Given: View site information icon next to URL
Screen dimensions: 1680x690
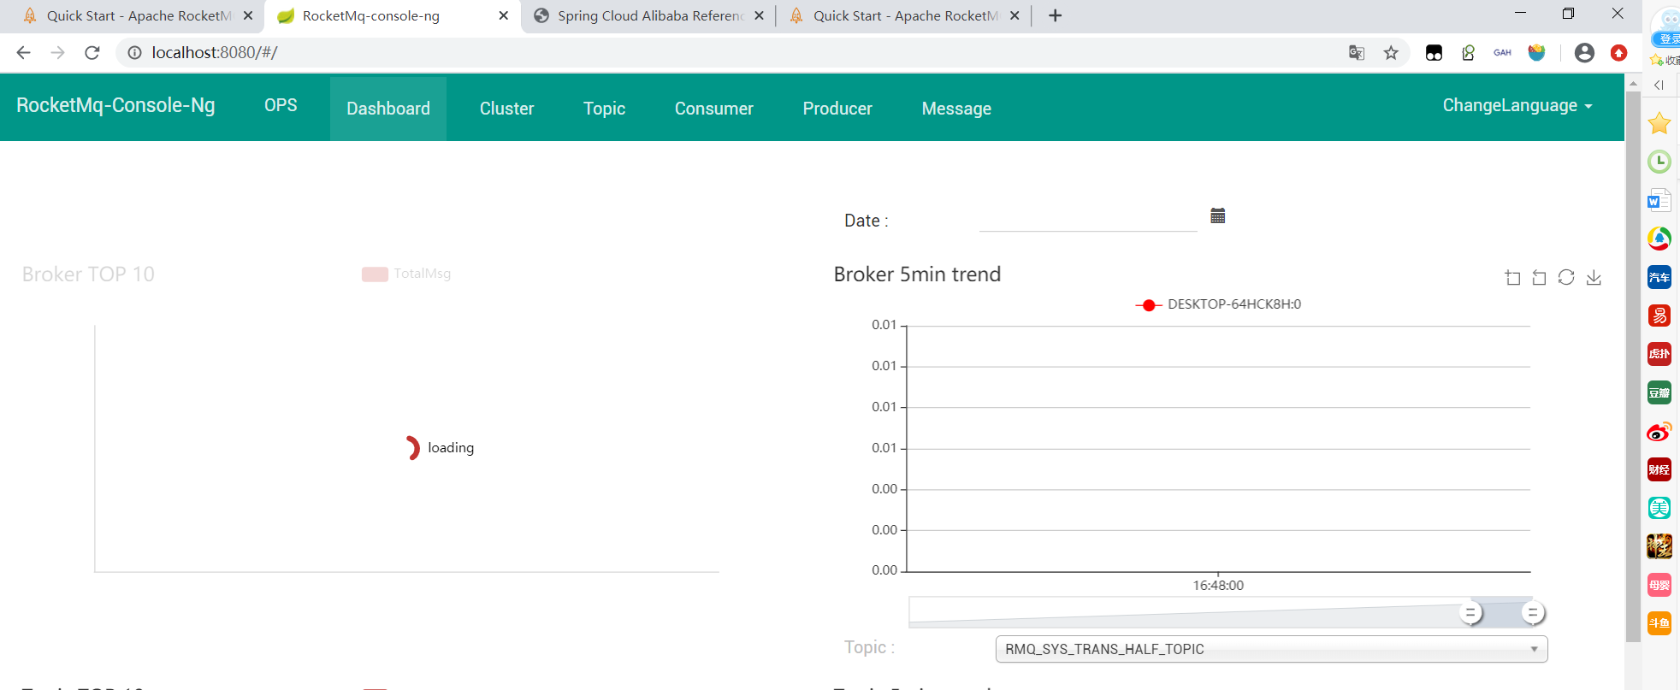Looking at the screenshot, I should 134,53.
